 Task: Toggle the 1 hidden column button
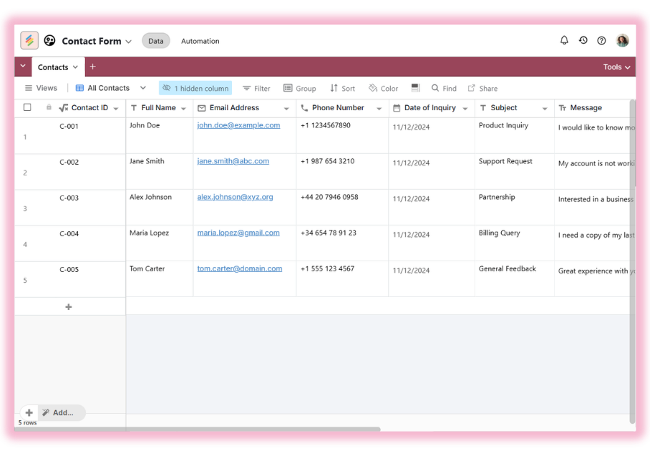pos(195,88)
